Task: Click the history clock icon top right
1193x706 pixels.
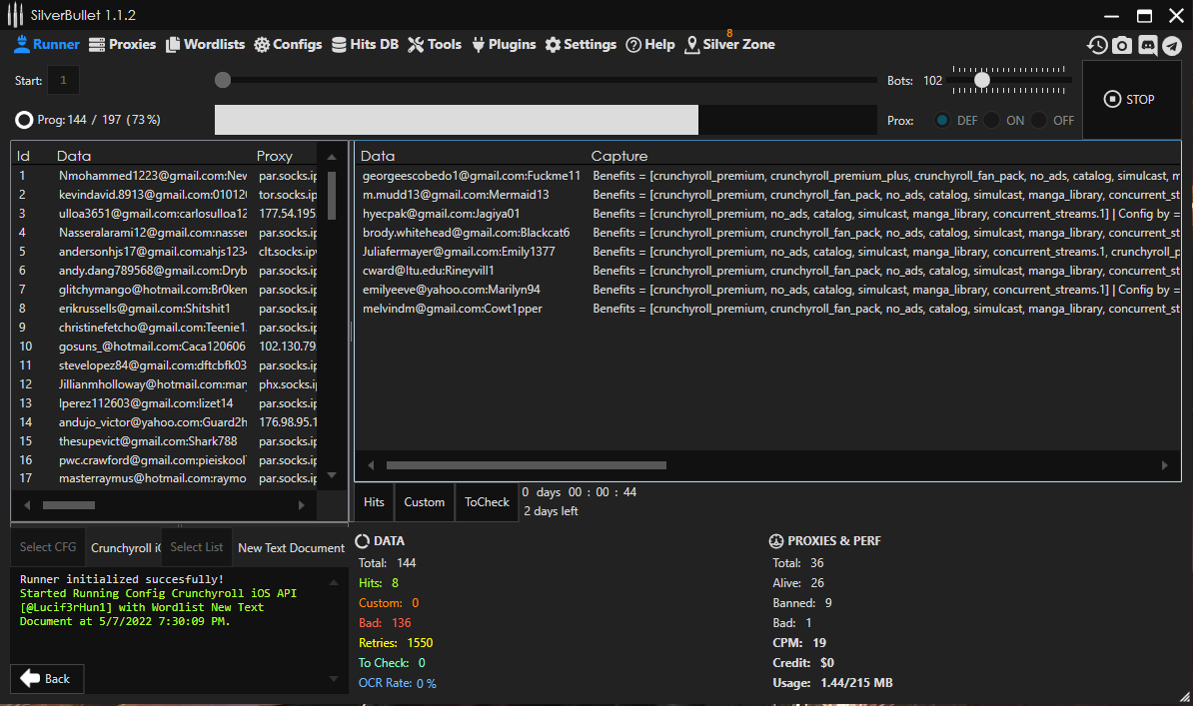Action: click(1097, 46)
